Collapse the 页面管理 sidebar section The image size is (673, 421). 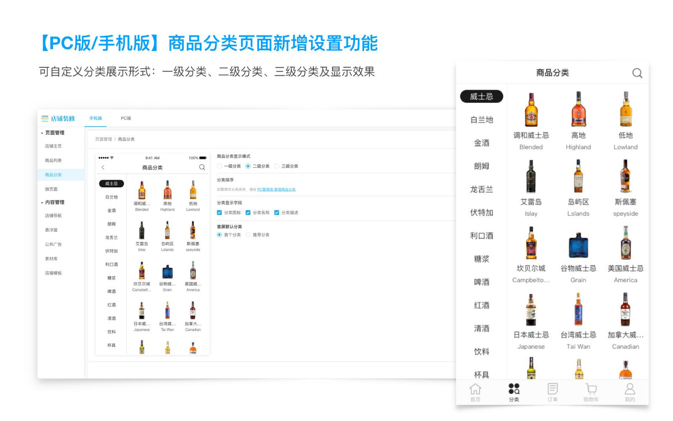pyautogui.click(x=54, y=133)
